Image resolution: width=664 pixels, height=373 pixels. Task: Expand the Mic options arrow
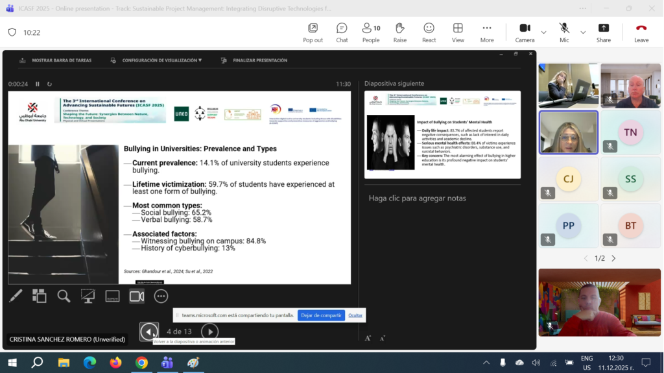point(582,32)
